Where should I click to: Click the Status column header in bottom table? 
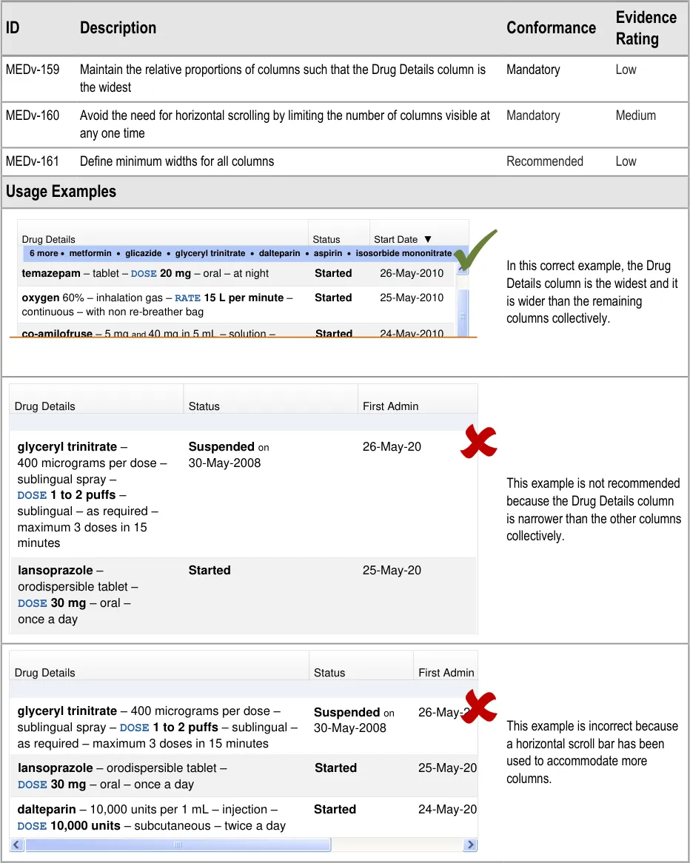(329, 672)
